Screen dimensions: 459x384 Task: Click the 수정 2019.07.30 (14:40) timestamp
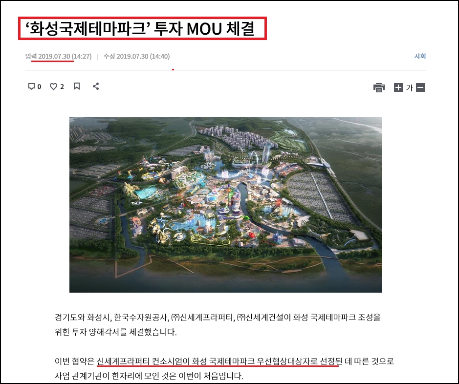(136, 56)
